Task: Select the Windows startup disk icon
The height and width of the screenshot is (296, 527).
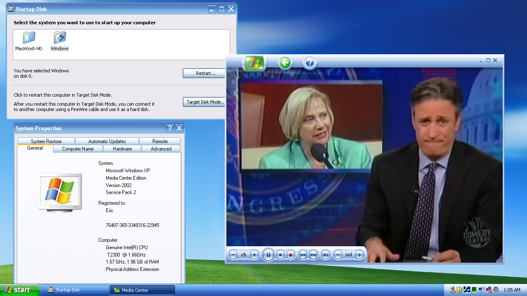Action: point(60,41)
